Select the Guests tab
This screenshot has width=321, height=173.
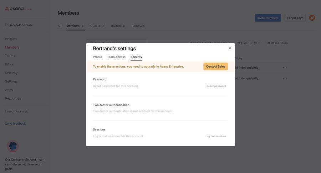(x=97, y=26)
